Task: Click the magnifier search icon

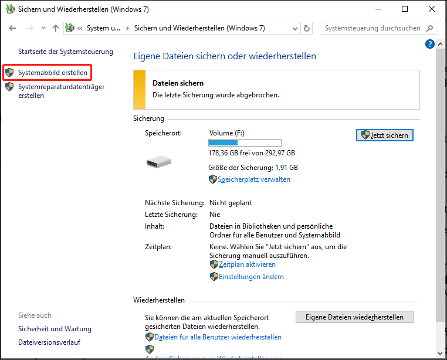Action: 429,28
